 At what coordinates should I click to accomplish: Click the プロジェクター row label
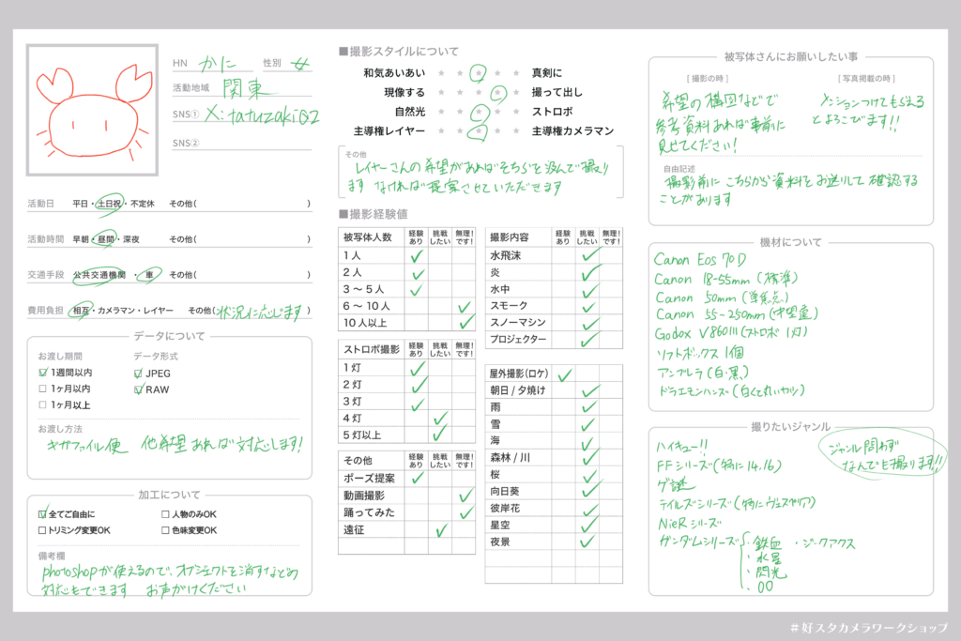pyautogui.click(x=518, y=339)
